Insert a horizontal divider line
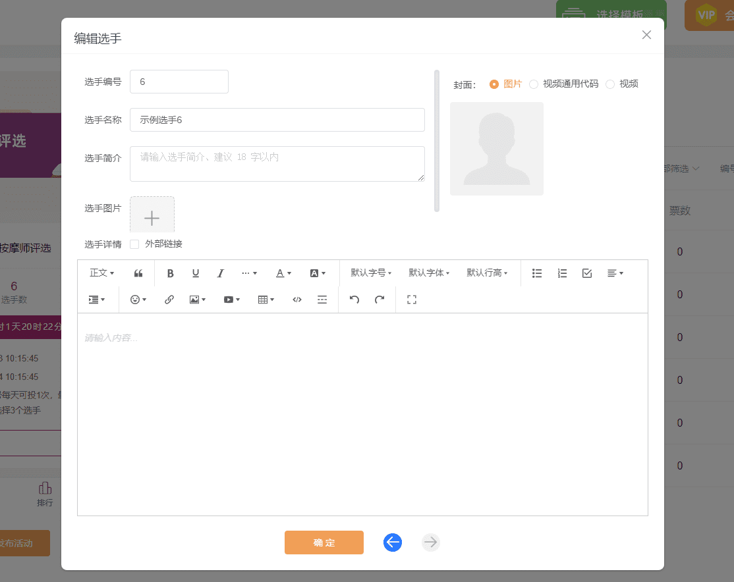 322,300
